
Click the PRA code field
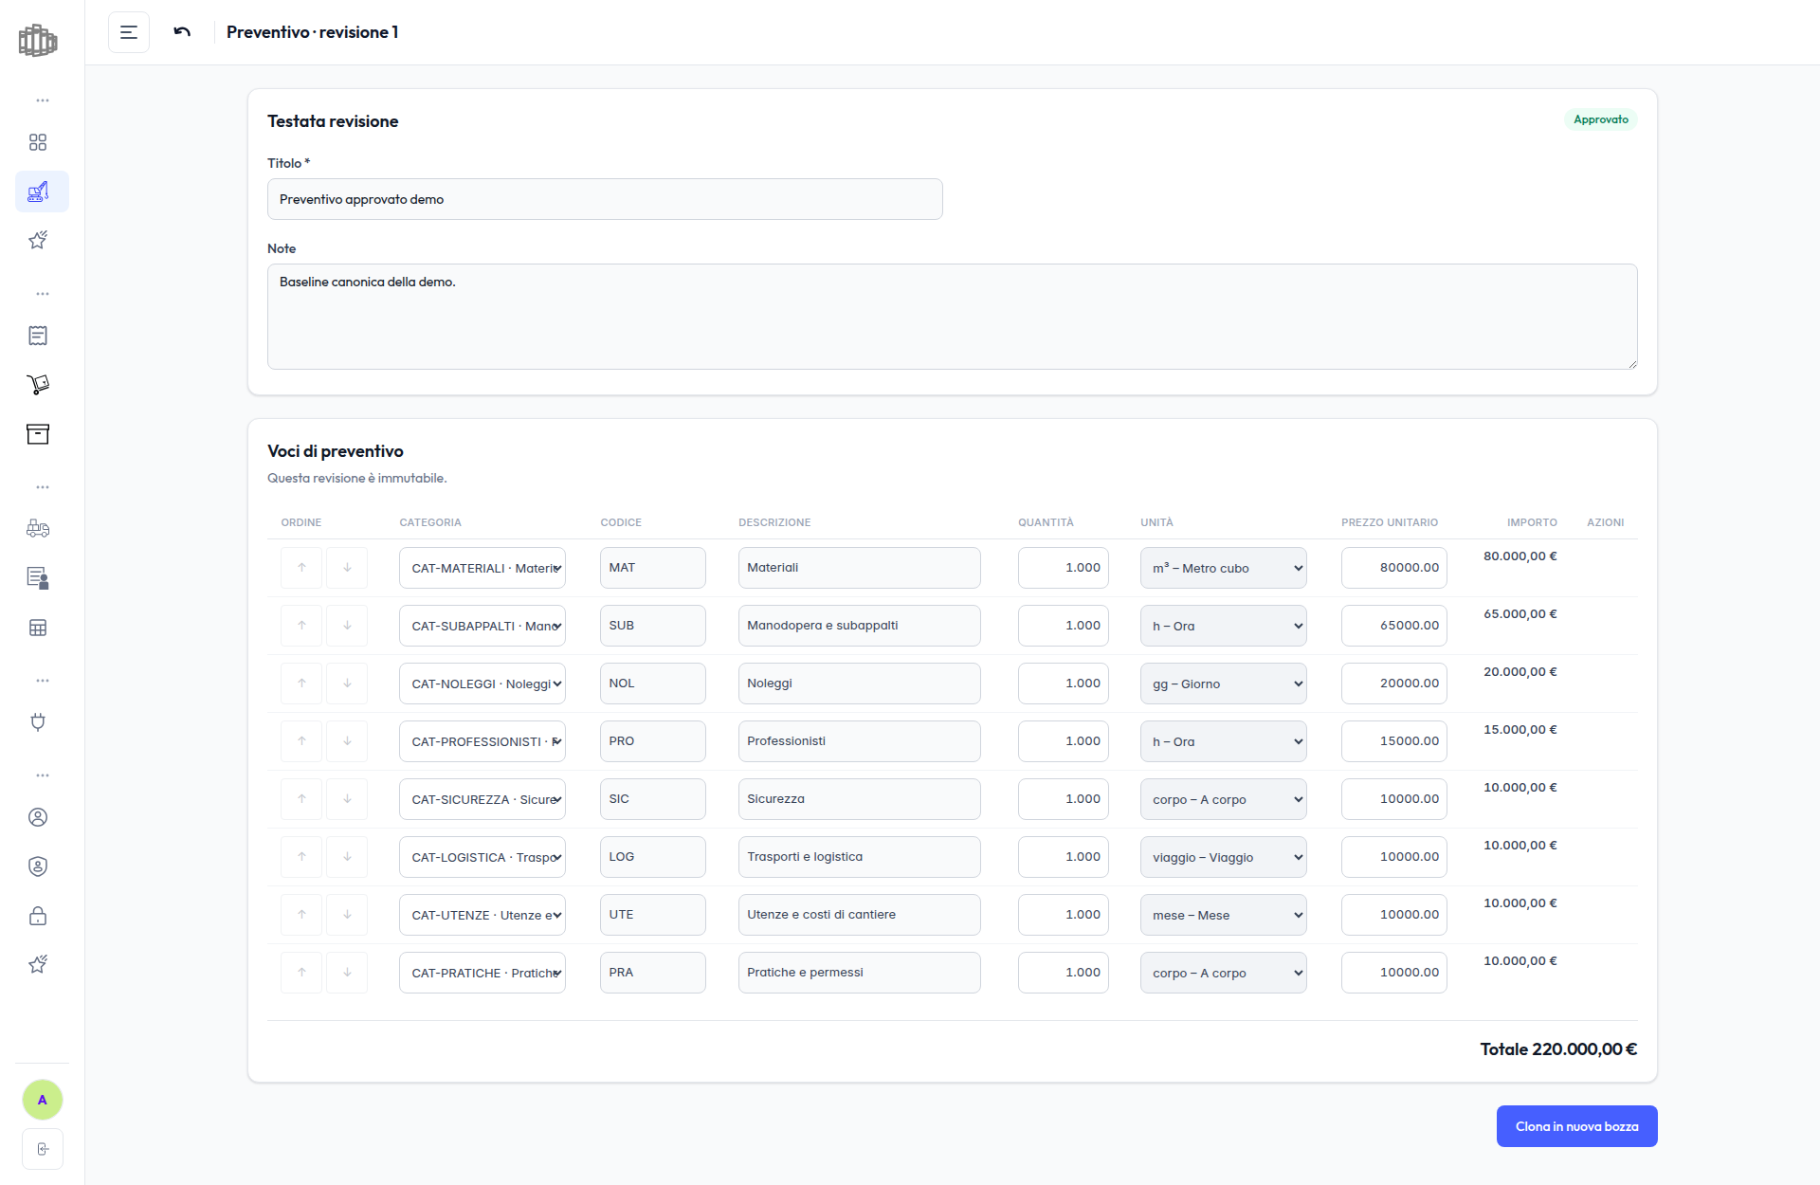click(653, 973)
